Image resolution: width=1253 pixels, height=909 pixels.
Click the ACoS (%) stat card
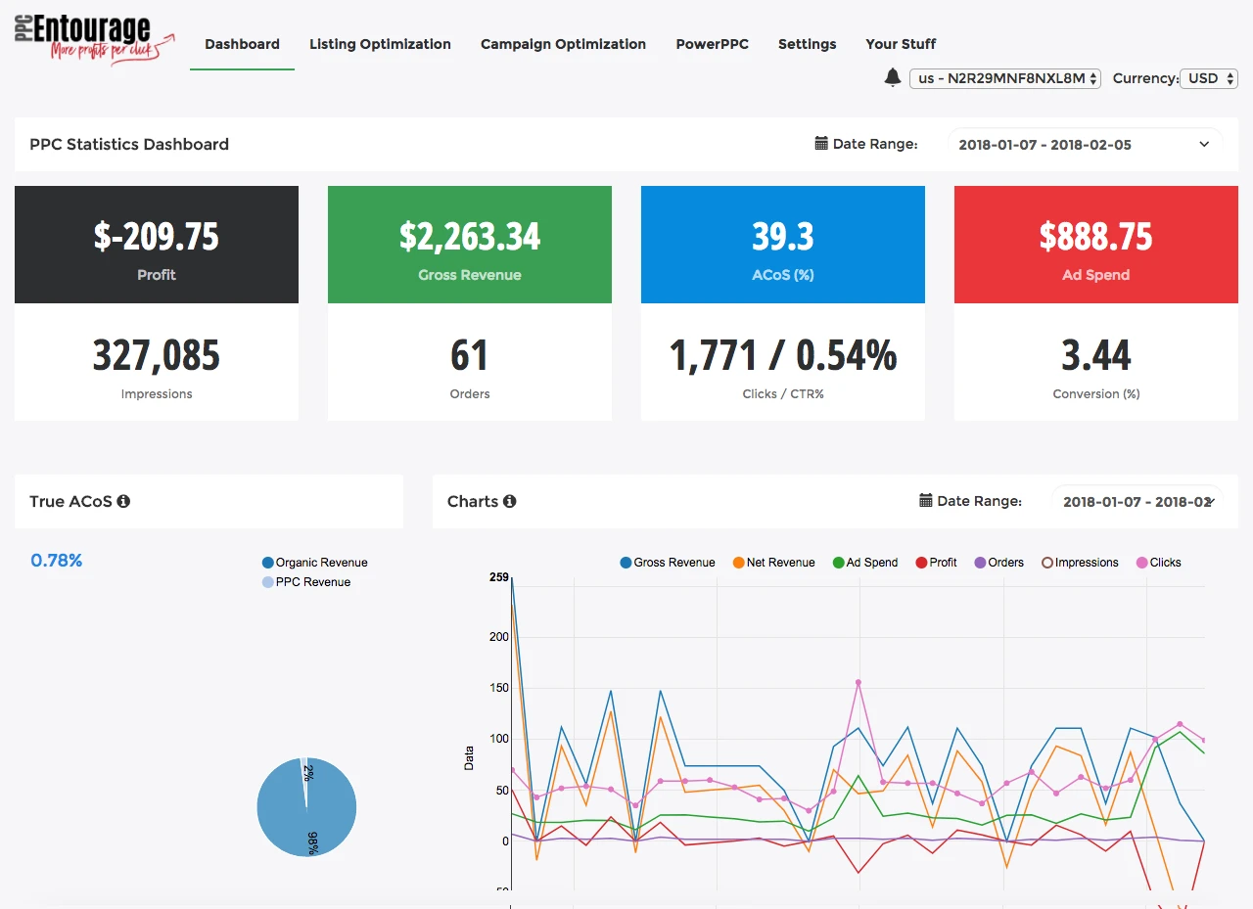tap(783, 245)
